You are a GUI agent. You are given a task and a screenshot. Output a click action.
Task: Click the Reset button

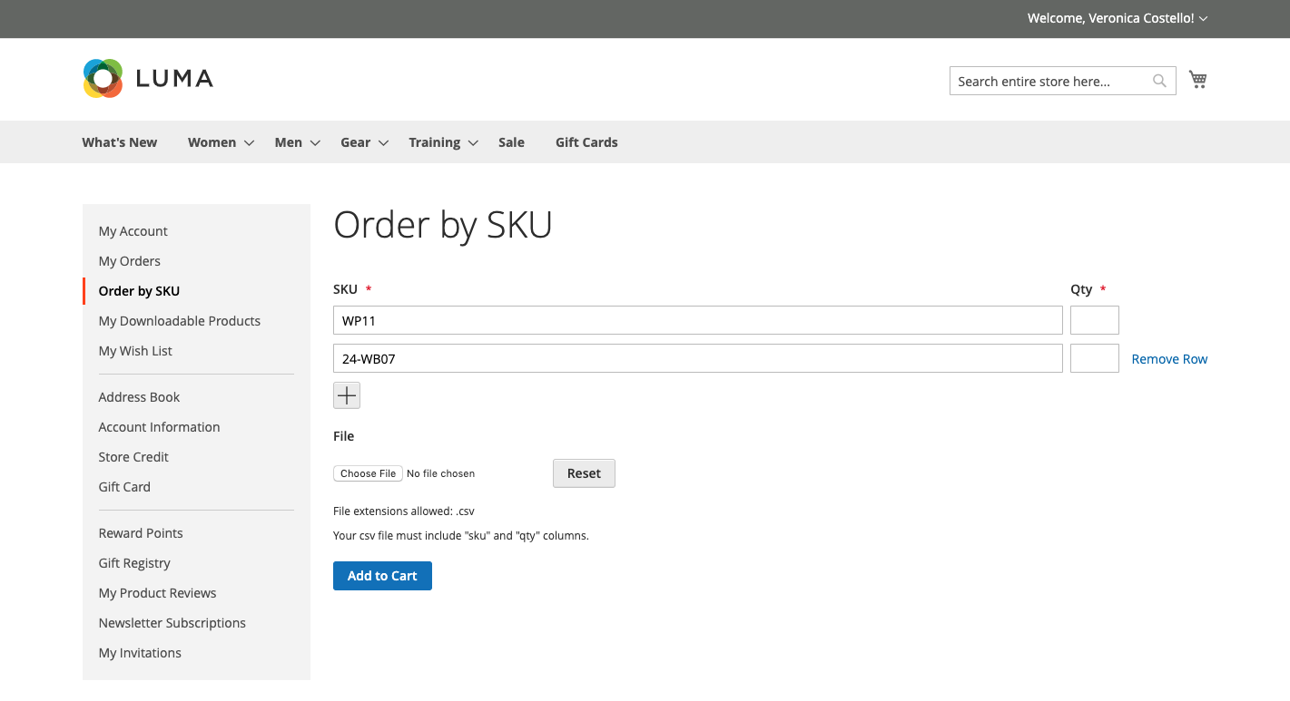tap(584, 472)
